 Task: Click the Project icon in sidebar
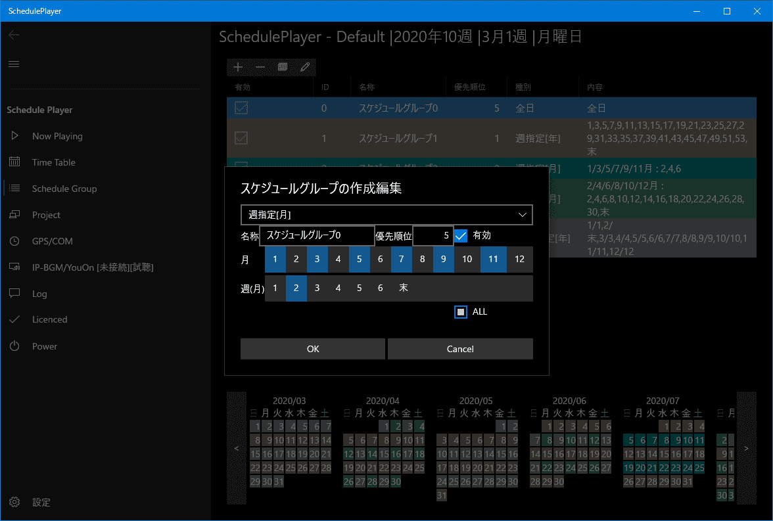click(14, 214)
